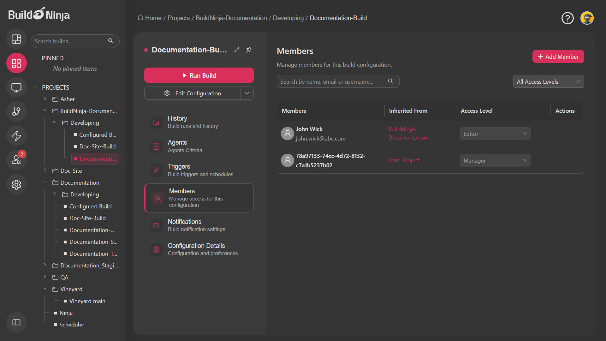Open the build queue lightning icon
This screenshot has width=606, height=341.
pos(16,135)
